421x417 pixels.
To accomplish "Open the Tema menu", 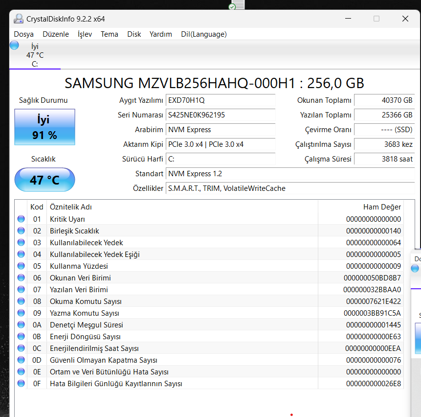I will click(x=109, y=34).
